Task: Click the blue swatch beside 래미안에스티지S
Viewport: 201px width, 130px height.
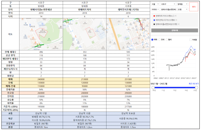Action: (154, 20)
